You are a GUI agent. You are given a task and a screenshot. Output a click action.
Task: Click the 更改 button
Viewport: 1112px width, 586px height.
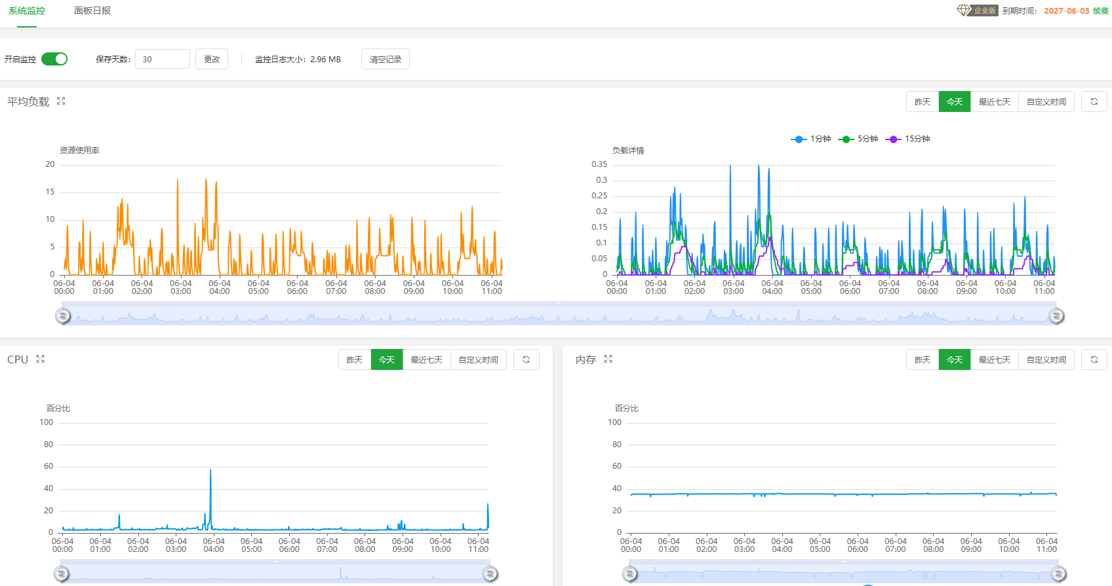(212, 59)
